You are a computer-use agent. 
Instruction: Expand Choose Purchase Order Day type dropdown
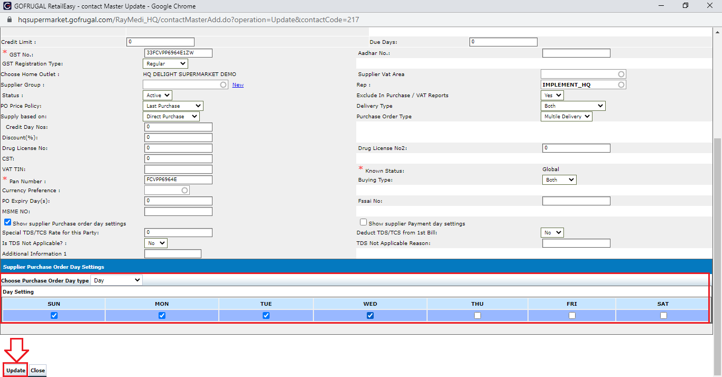coord(116,280)
